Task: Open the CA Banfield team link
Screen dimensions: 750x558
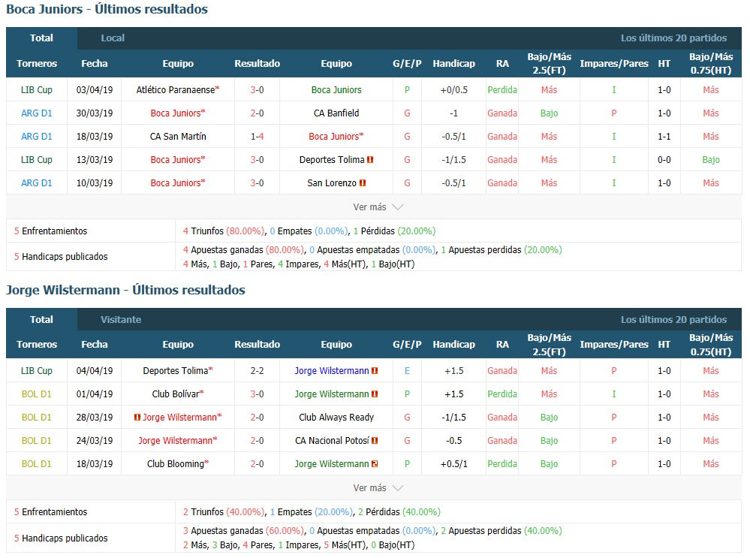Action: pyautogui.click(x=336, y=113)
